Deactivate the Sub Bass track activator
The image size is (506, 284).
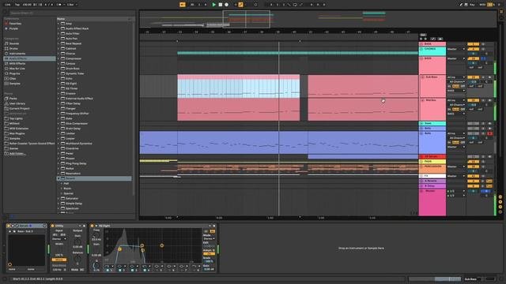473,77
